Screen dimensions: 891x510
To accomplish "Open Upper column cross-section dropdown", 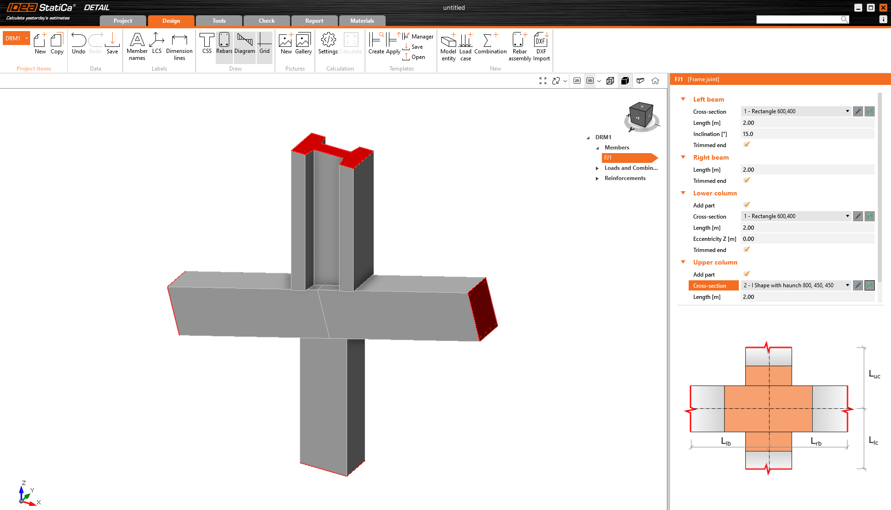I will click(847, 285).
